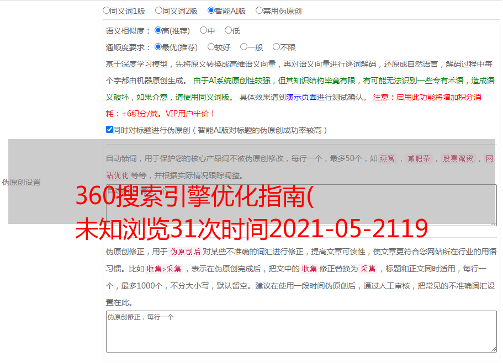The height and width of the screenshot is (363, 503).
Task: Set 语义相似度 to 低
Action: click(x=228, y=30)
